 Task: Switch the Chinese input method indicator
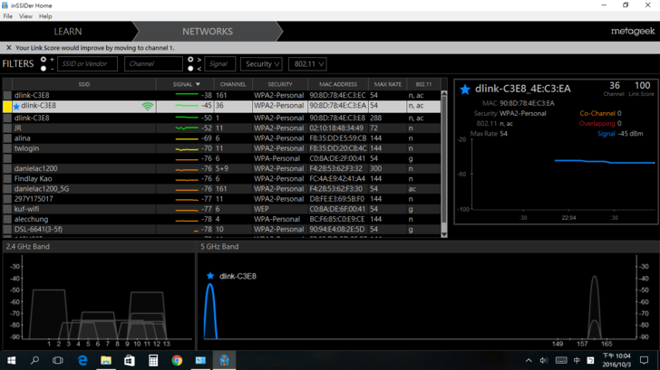pos(577,360)
